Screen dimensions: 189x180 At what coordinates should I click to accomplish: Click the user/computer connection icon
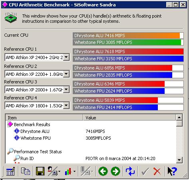(52, 171)
